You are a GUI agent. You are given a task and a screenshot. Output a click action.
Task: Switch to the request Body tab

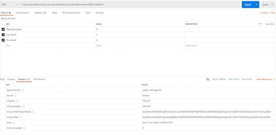click(55, 13)
